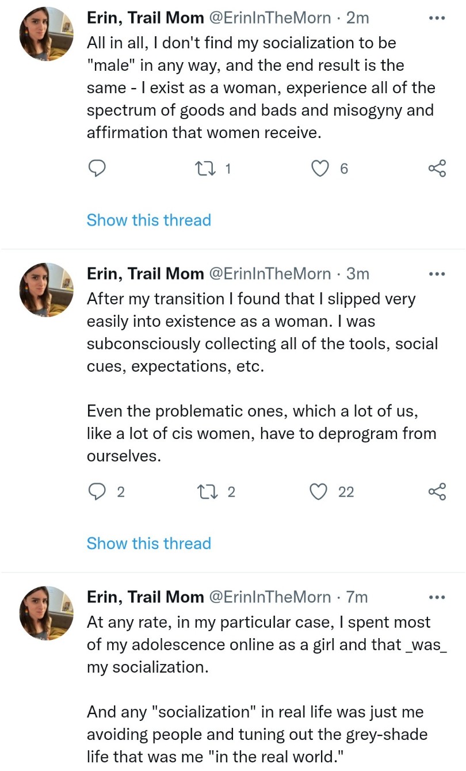Open Erin, Trail Mom name on 3m tweet
Image resolution: width=466 pixels, height=771 pixels.
coord(145,274)
